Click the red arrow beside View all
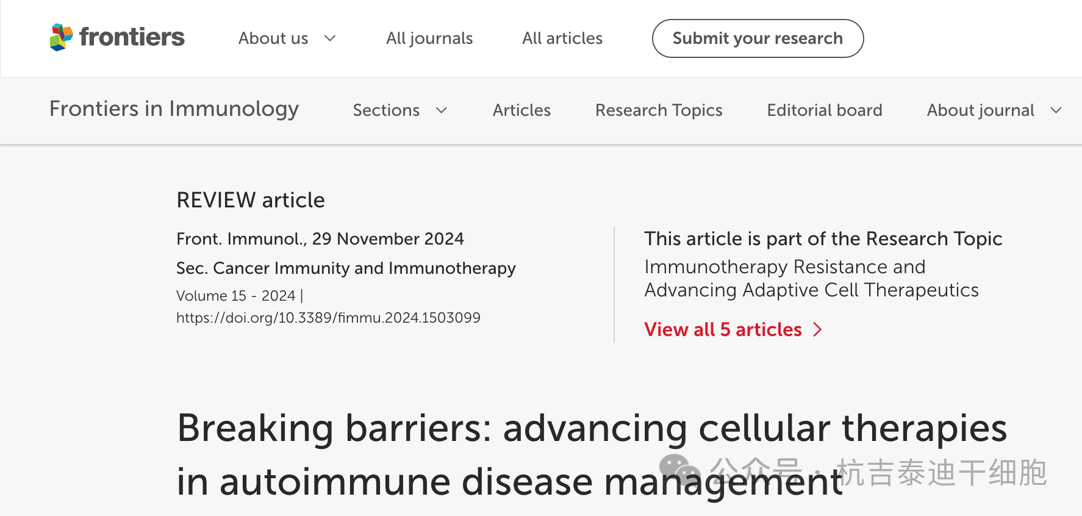Image resolution: width=1082 pixels, height=516 pixels. click(818, 330)
